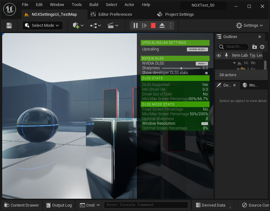The image size is (270, 211).
Task: Click the NGXTest_50 project name
Action: tap(203, 5)
